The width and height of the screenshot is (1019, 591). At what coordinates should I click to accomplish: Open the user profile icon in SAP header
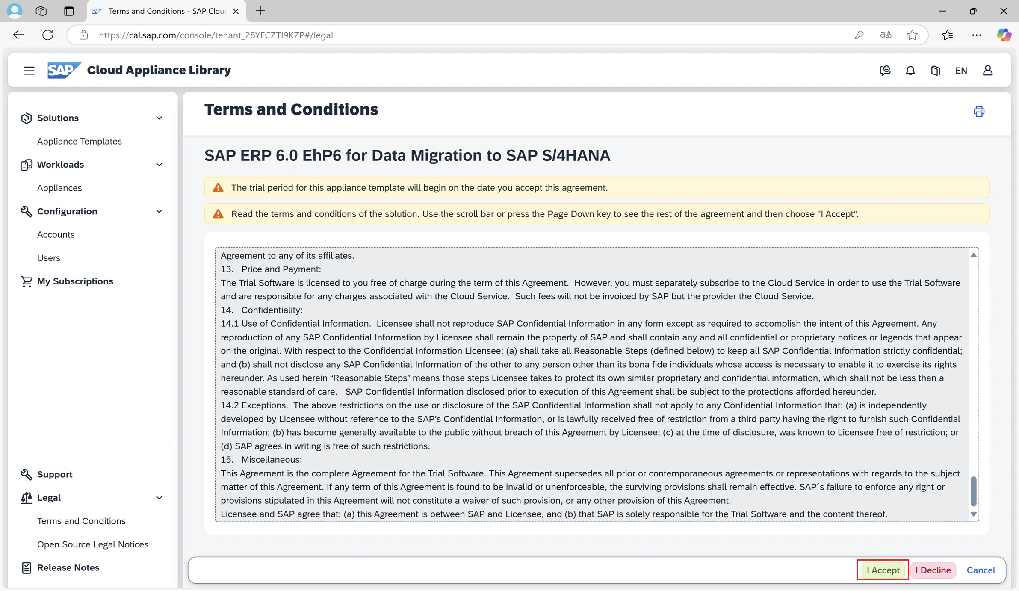click(x=988, y=70)
